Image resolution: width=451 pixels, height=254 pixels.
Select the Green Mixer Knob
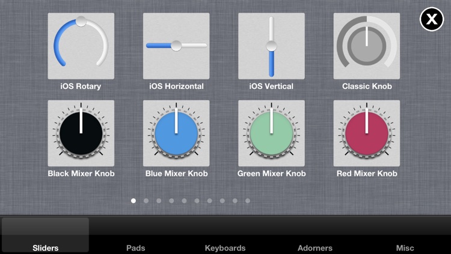tap(271, 133)
